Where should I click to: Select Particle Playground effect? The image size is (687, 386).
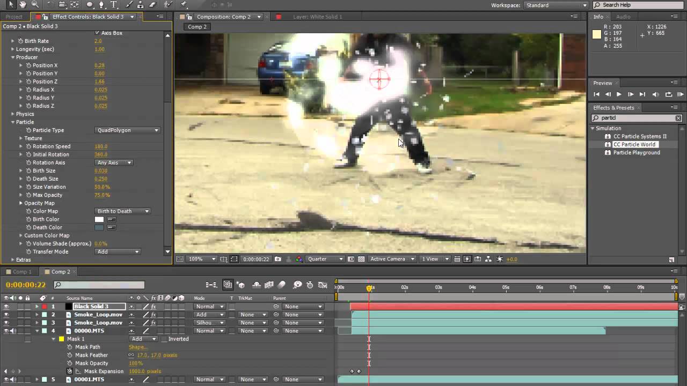(x=637, y=152)
